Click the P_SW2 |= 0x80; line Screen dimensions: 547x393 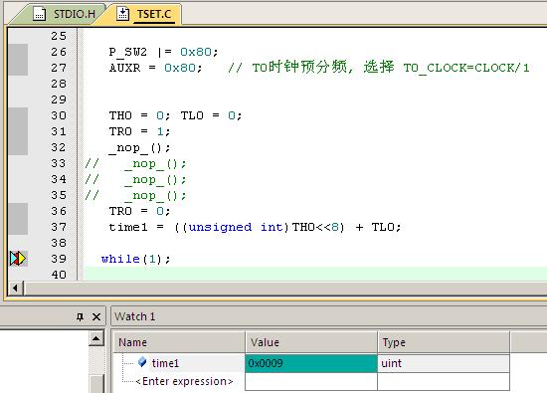[164, 52]
